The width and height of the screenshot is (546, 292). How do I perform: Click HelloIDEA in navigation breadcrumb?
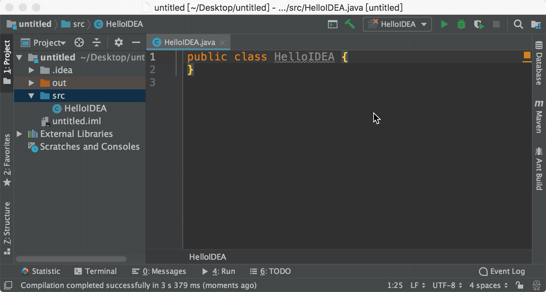(119, 24)
